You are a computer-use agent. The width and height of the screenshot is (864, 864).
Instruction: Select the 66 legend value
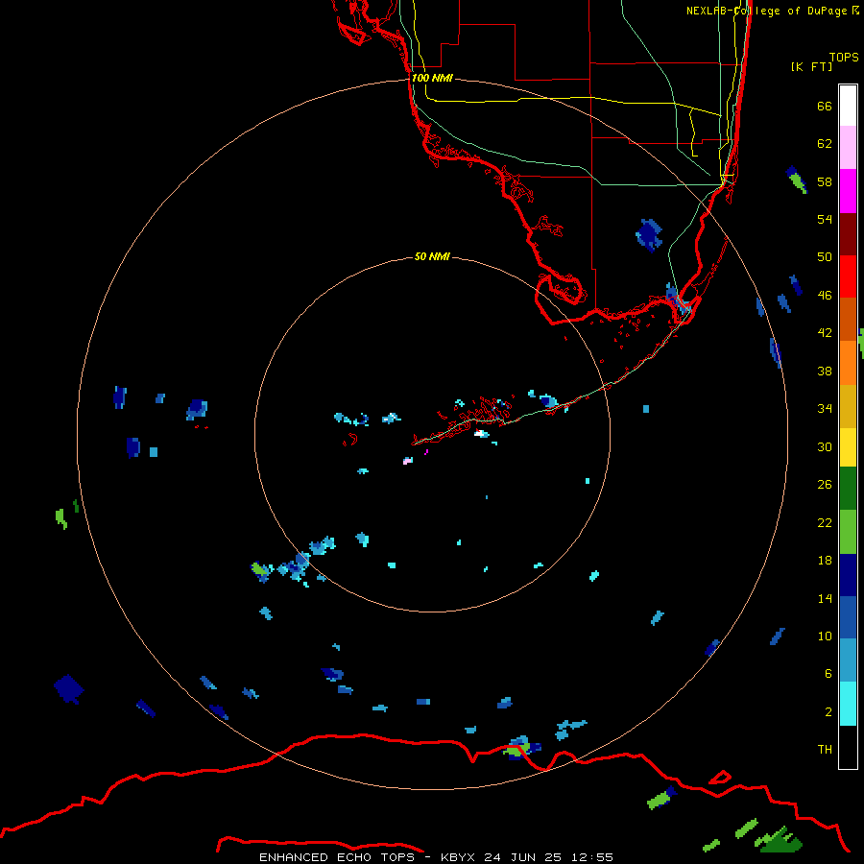(x=825, y=106)
